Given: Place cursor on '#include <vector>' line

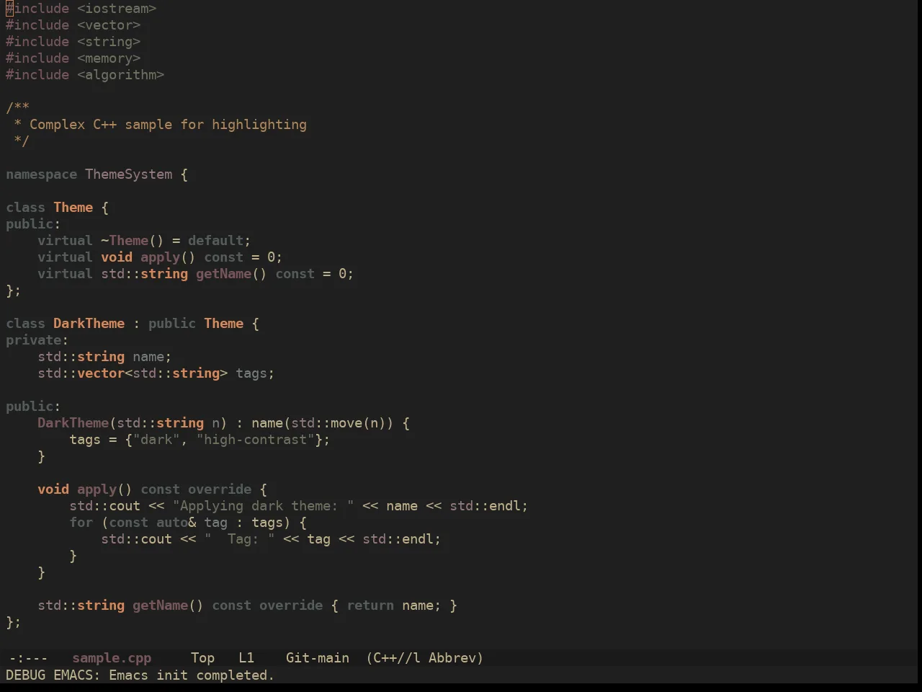Looking at the screenshot, I should (x=73, y=25).
